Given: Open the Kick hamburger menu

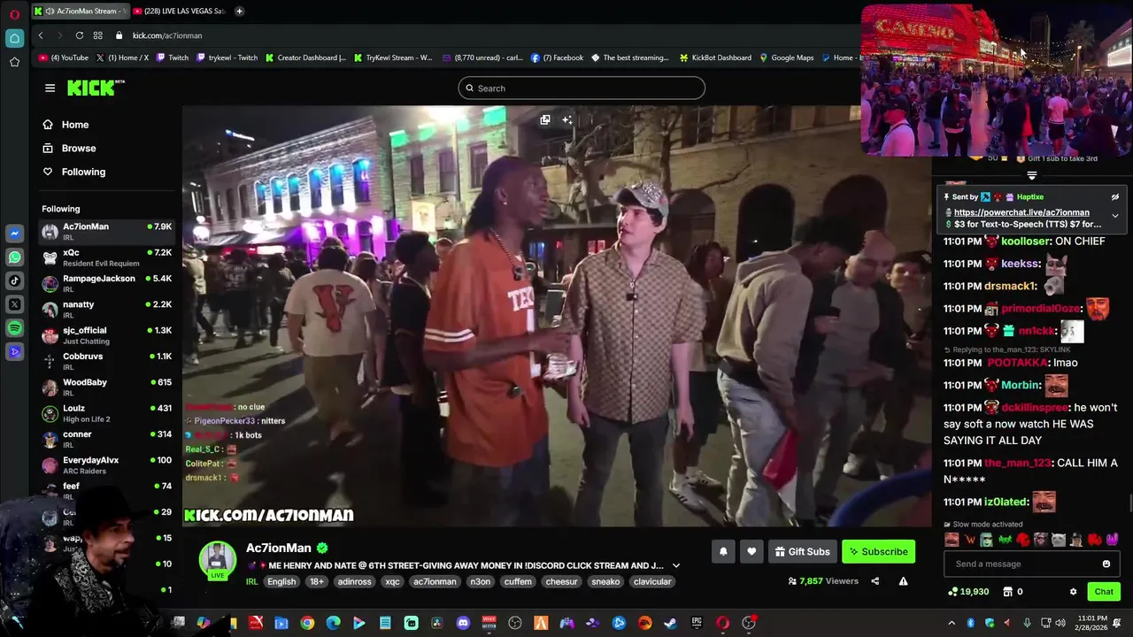Looking at the screenshot, I should point(50,88).
